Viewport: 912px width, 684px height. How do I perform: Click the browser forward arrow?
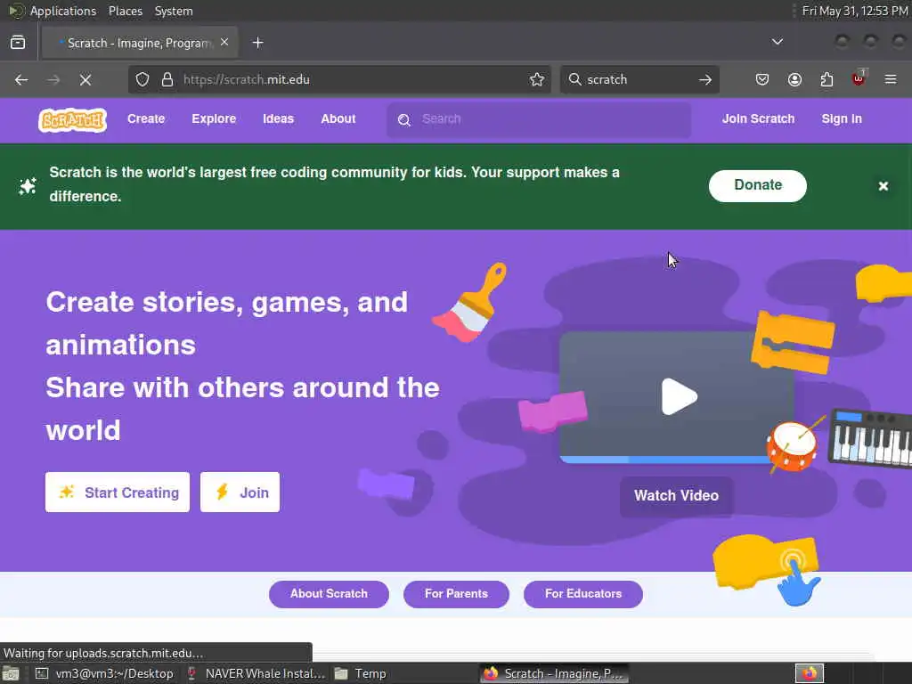click(53, 79)
